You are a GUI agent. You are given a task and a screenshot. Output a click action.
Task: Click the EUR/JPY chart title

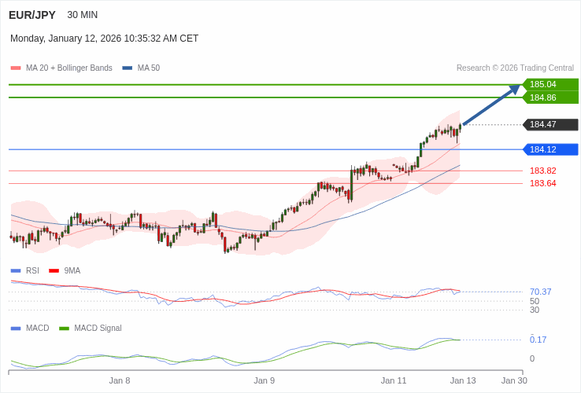point(32,15)
